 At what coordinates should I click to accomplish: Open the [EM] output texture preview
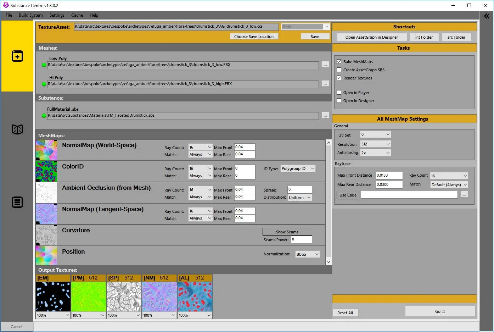point(53,297)
